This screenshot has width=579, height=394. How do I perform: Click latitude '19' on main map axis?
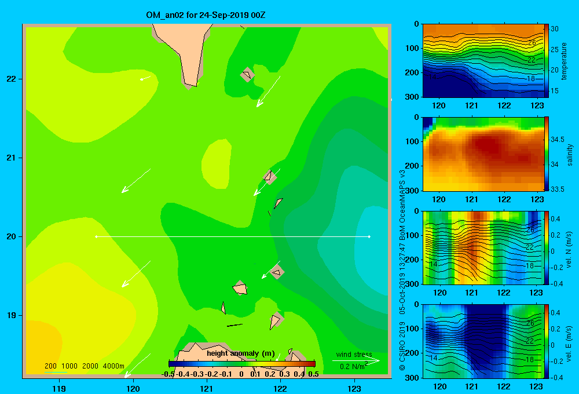[12, 315]
